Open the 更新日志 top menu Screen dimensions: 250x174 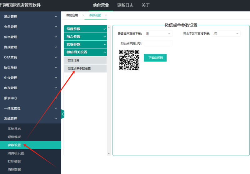tap(125, 5)
